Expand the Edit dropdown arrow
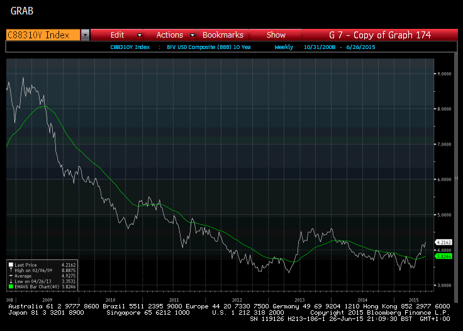463x331 pixels. coord(140,35)
